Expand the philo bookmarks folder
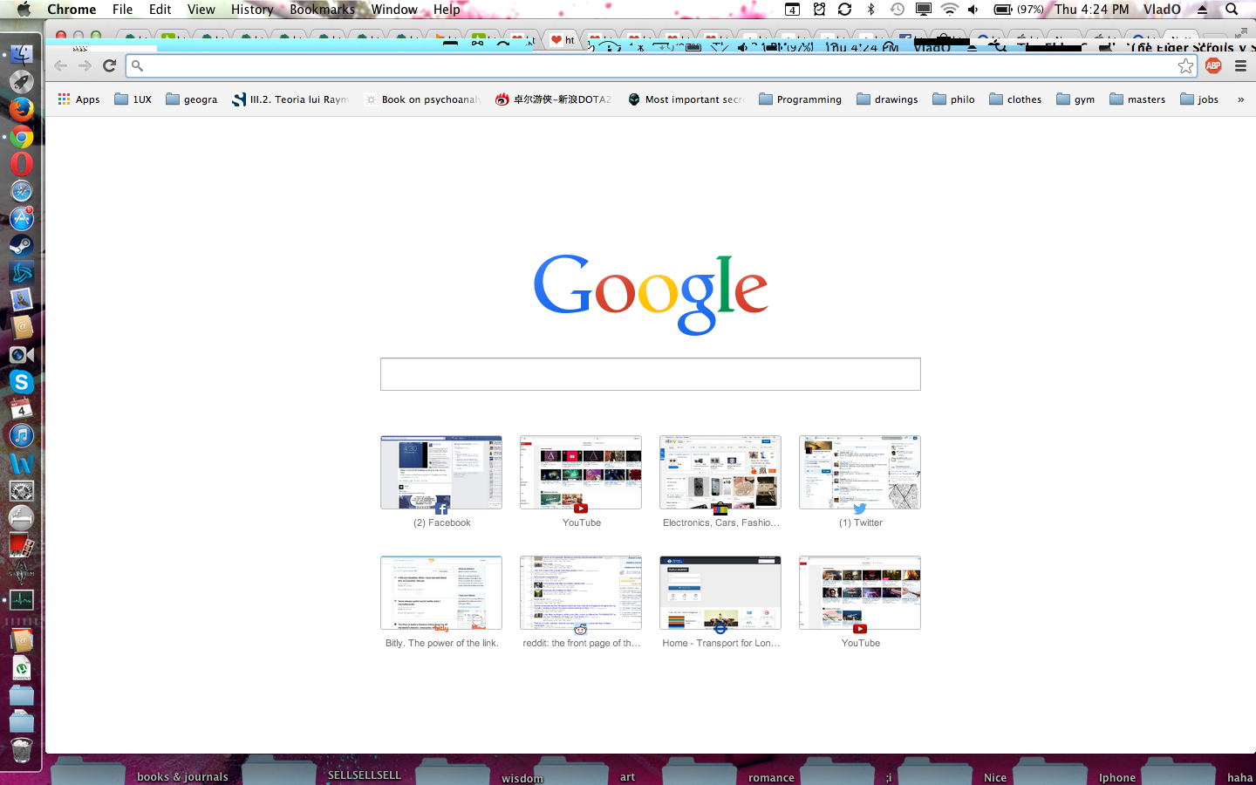The height and width of the screenshot is (785, 1256). tap(953, 99)
